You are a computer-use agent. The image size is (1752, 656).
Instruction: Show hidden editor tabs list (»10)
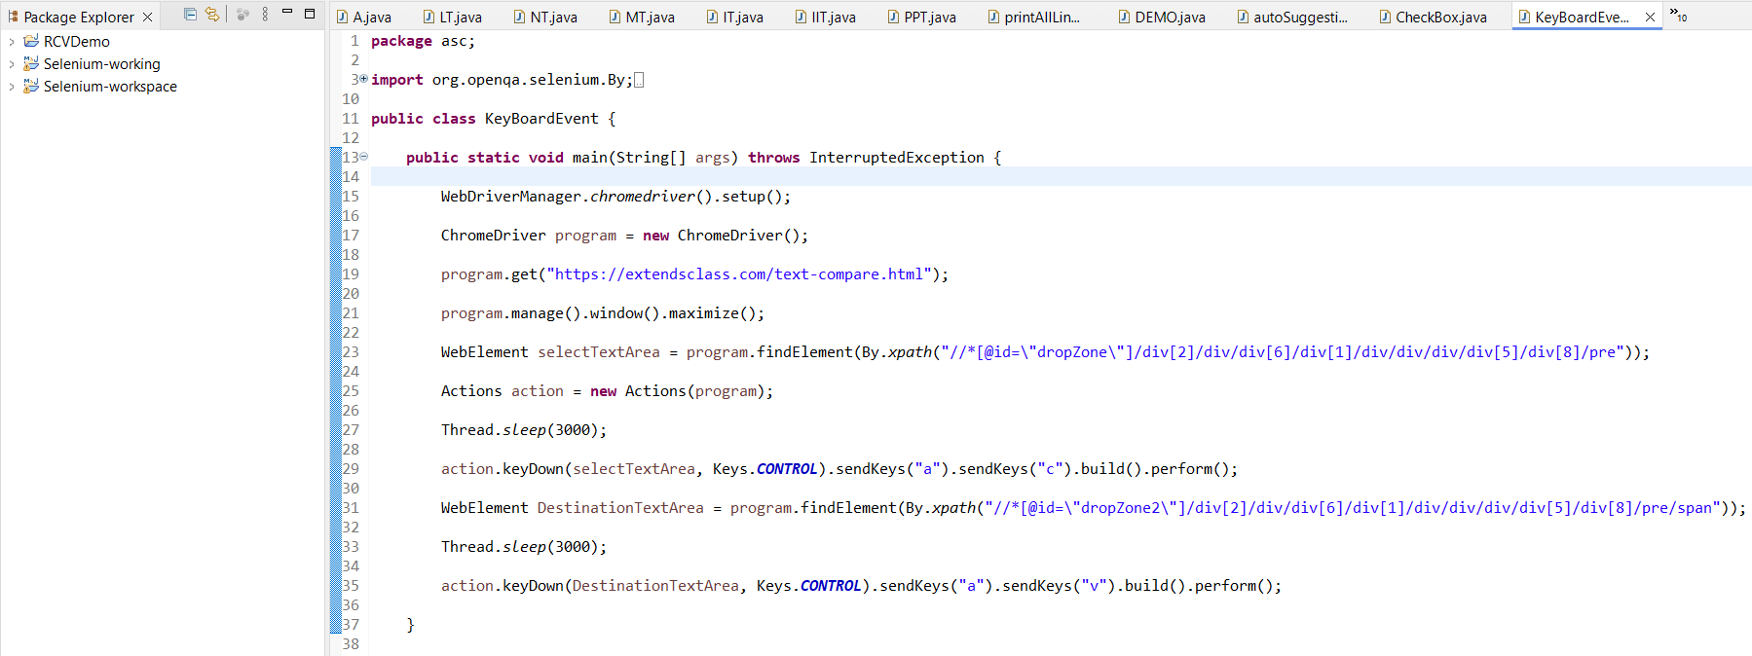[1678, 16]
